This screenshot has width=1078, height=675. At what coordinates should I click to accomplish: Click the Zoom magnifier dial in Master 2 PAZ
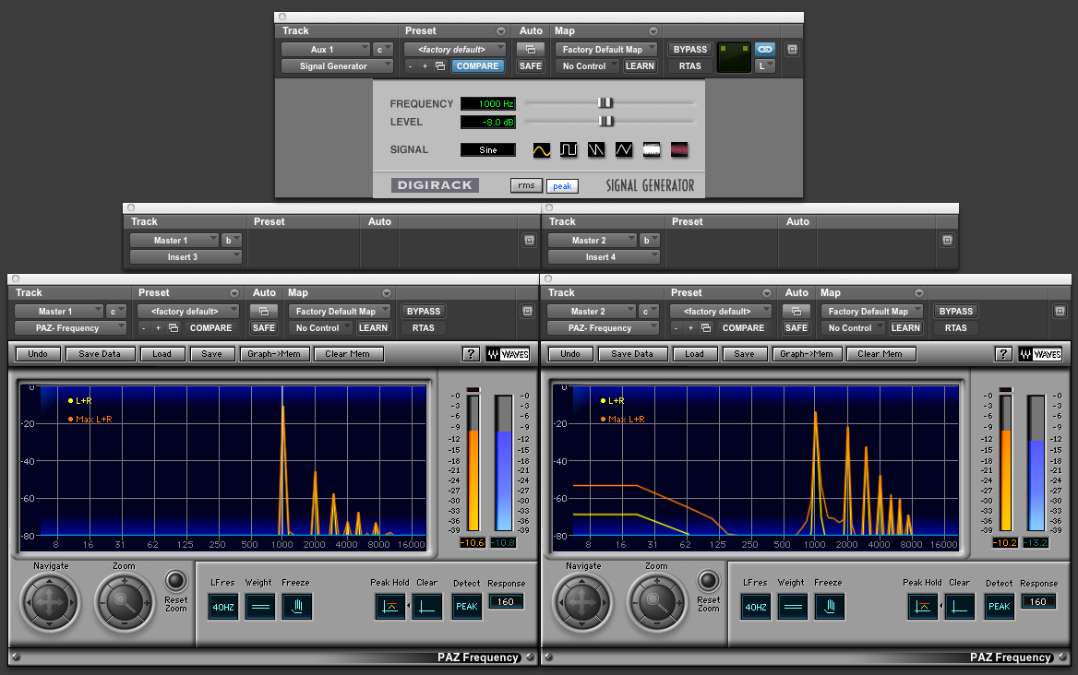(656, 603)
